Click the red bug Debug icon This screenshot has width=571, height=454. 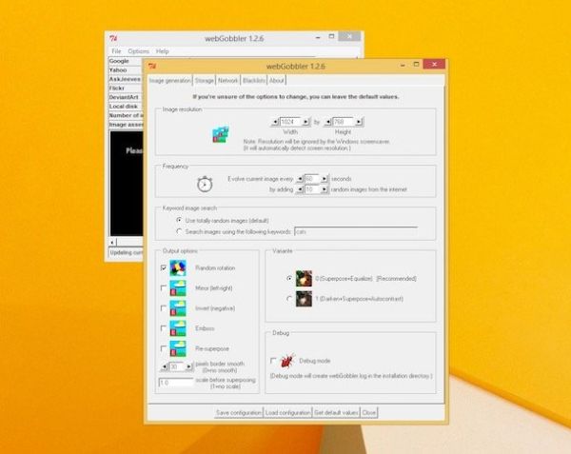click(x=287, y=362)
